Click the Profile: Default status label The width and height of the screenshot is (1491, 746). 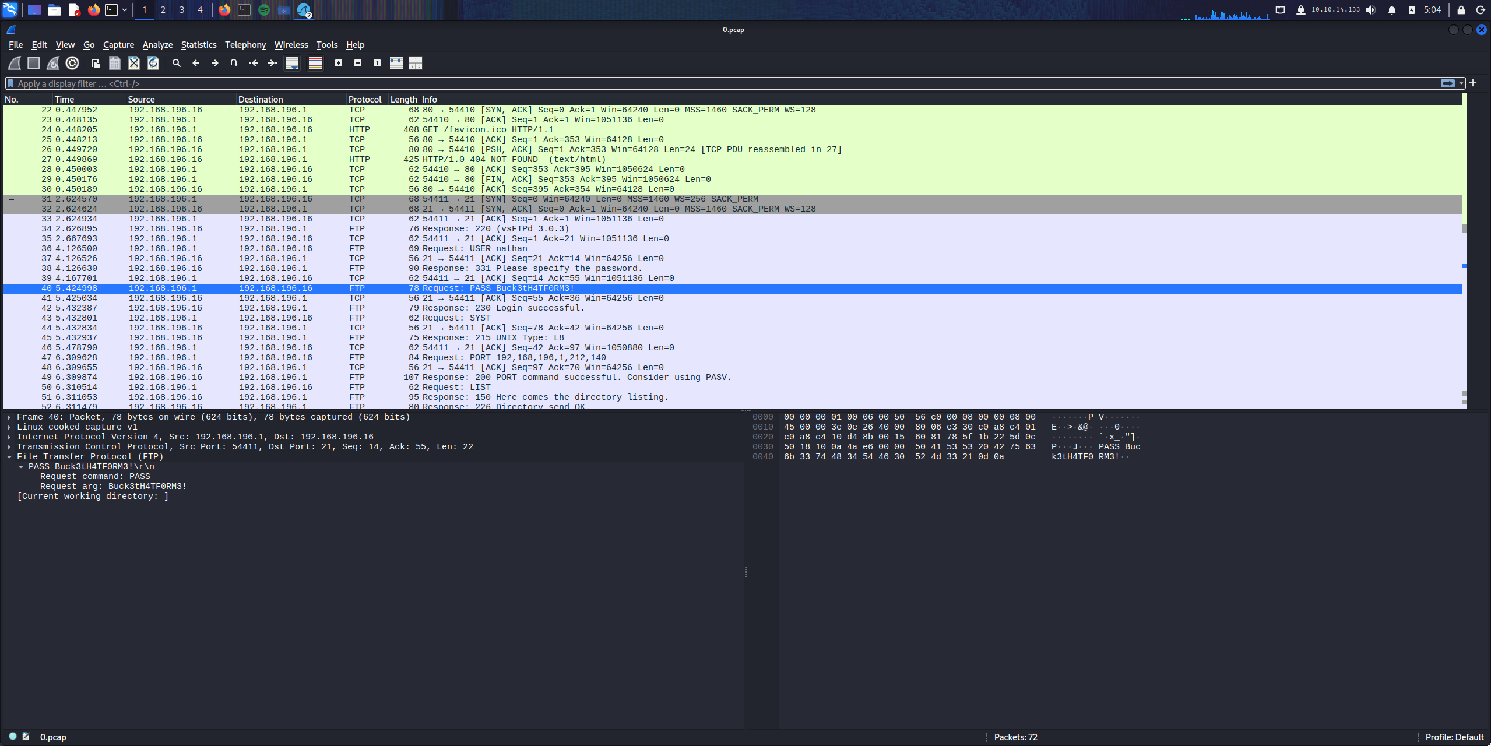[1454, 737]
